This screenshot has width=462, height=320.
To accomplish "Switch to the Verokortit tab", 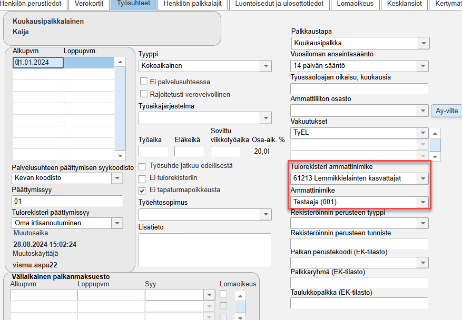I will pyautogui.click(x=88, y=4).
